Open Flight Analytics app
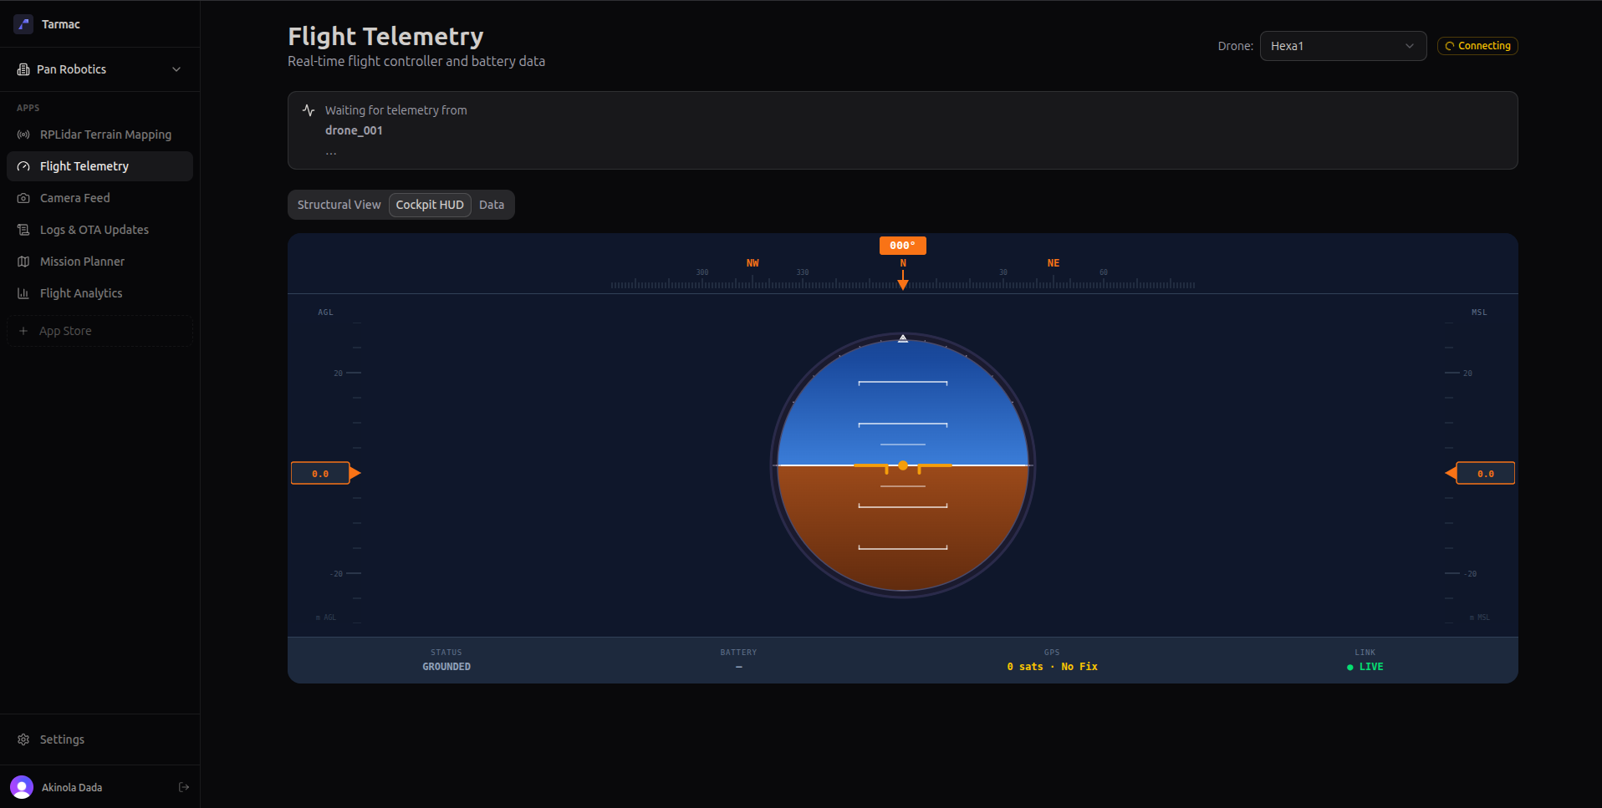The image size is (1602, 808). point(99,293)
